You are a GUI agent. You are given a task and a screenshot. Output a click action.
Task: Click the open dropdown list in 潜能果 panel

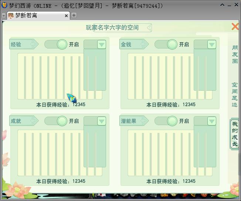click(205, 146)
